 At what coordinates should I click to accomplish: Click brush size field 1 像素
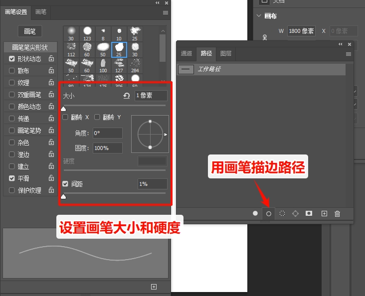151,95
